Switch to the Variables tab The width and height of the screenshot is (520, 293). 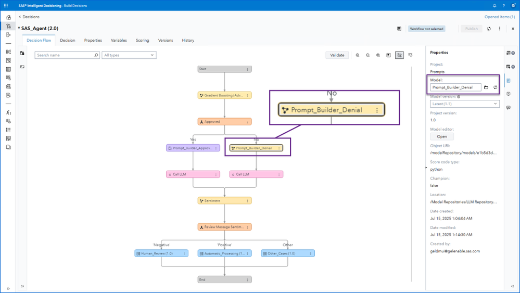[119, 41]
